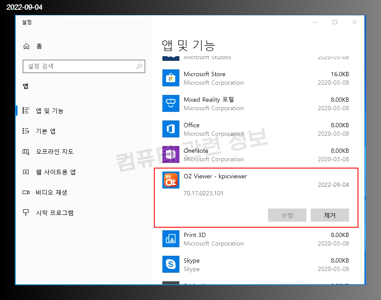The height and width of the screenshot is (300, 381).
Task: Click the Video playback (비디오 재생) icon
Action: pos(26,192)
